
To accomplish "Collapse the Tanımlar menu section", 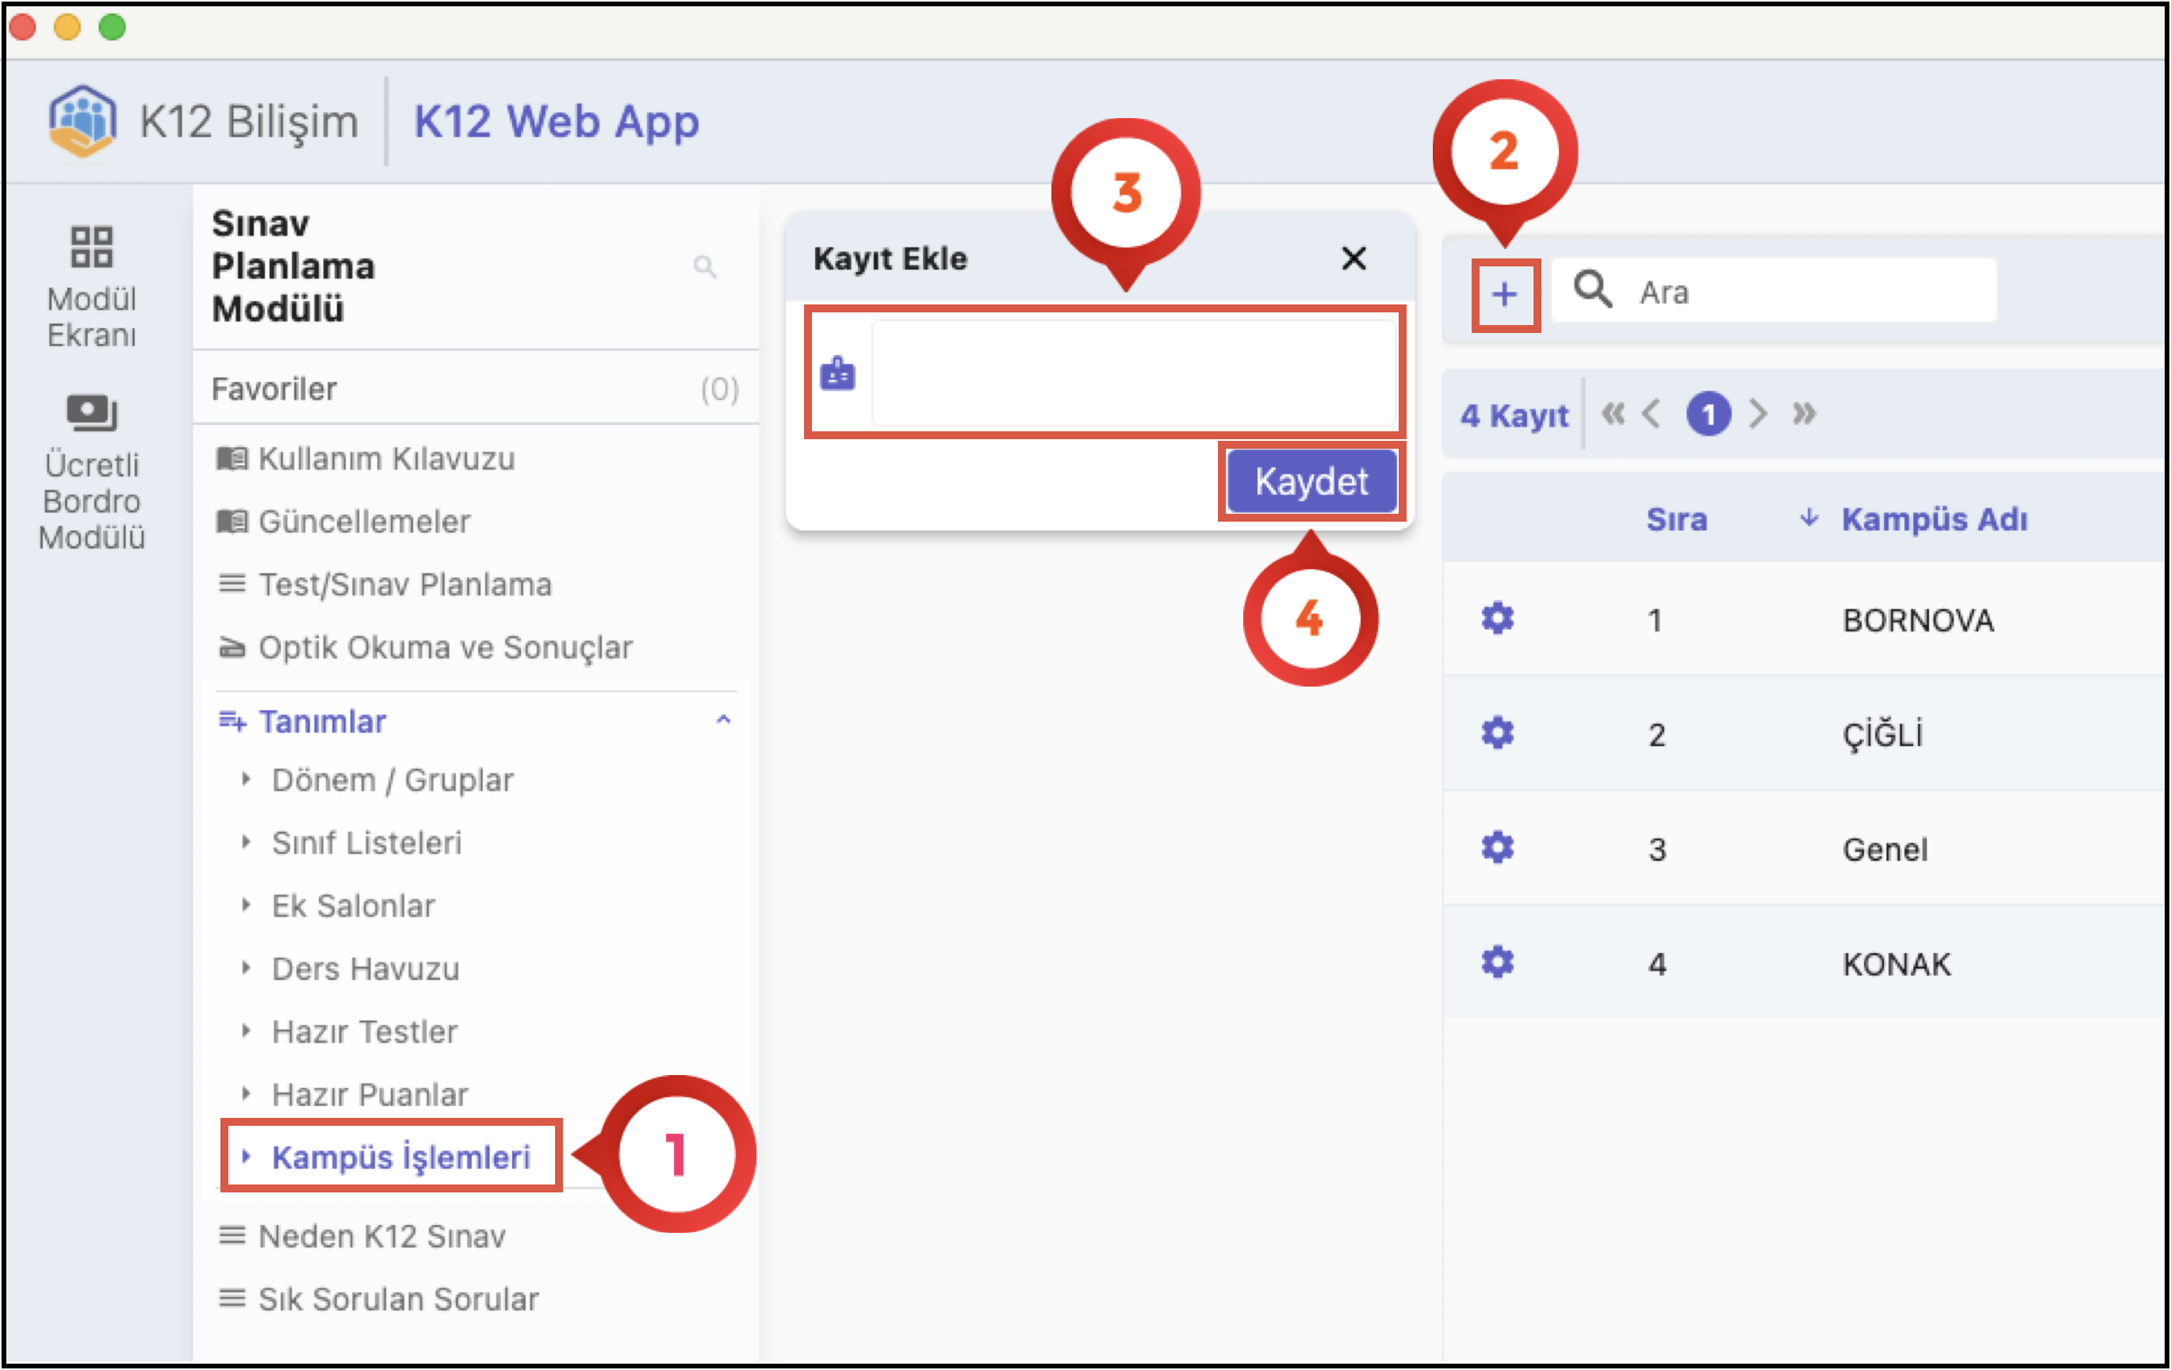I will (722, 720).
